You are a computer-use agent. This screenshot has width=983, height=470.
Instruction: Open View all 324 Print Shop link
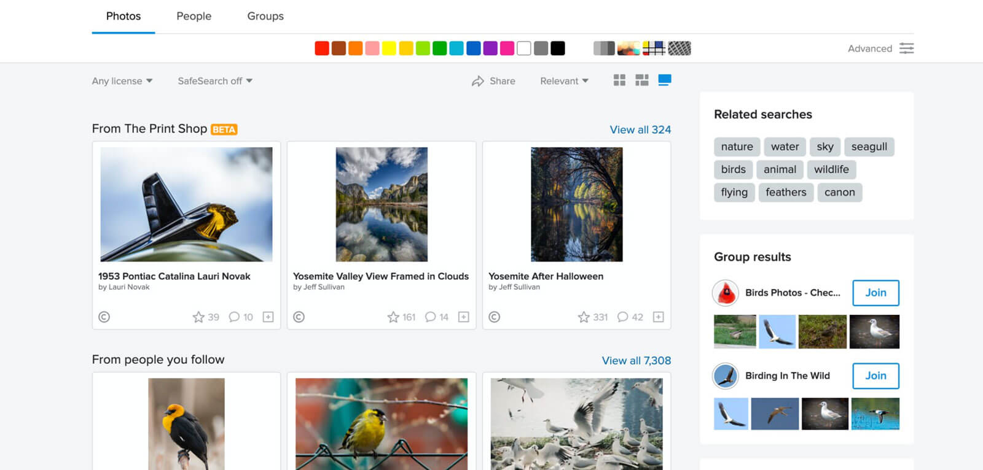point(640,130)
